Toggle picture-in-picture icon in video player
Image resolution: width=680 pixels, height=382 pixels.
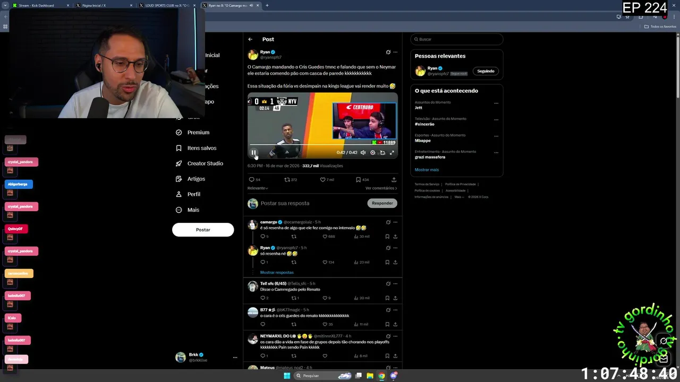[382, 153]
